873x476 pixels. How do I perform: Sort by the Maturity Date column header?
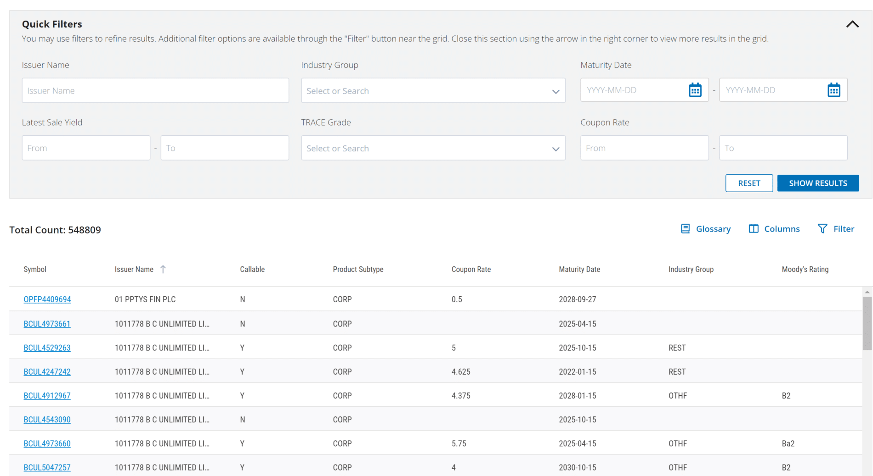pos(579,269)
